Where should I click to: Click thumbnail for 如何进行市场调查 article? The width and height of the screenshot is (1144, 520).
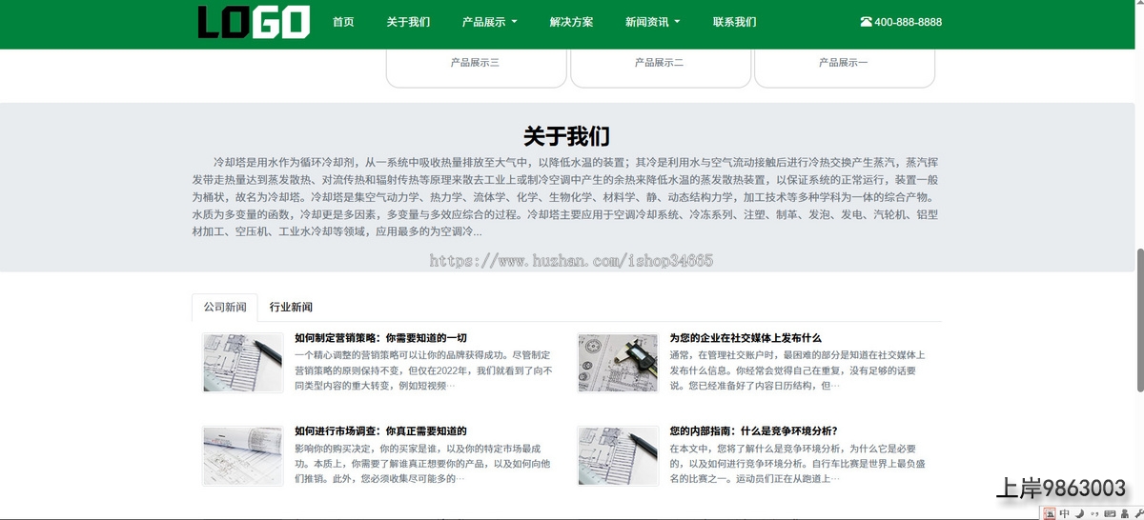(242, 455)
